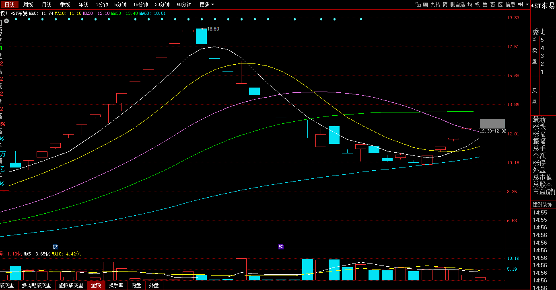Toggle the 区 range statistics option
The height and width of the screenshot is (290, 556).
coord(500,4)
